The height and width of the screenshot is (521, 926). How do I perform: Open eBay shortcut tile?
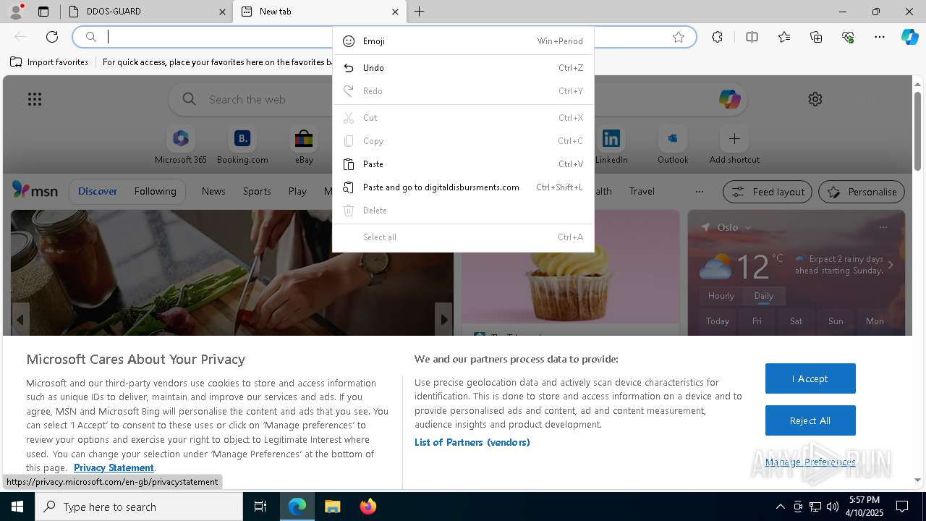click(x=304, y=145)
